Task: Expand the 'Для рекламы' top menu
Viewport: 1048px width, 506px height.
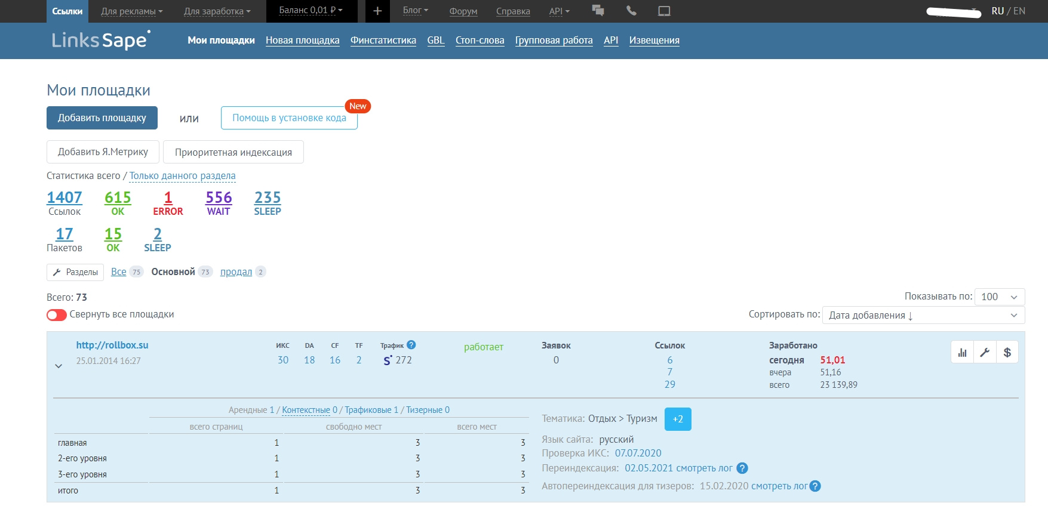Action: pyautogui.click(x=131, y=11)
